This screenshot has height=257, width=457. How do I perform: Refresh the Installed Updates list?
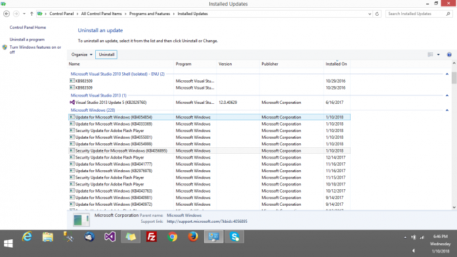[x=377, y=14]
